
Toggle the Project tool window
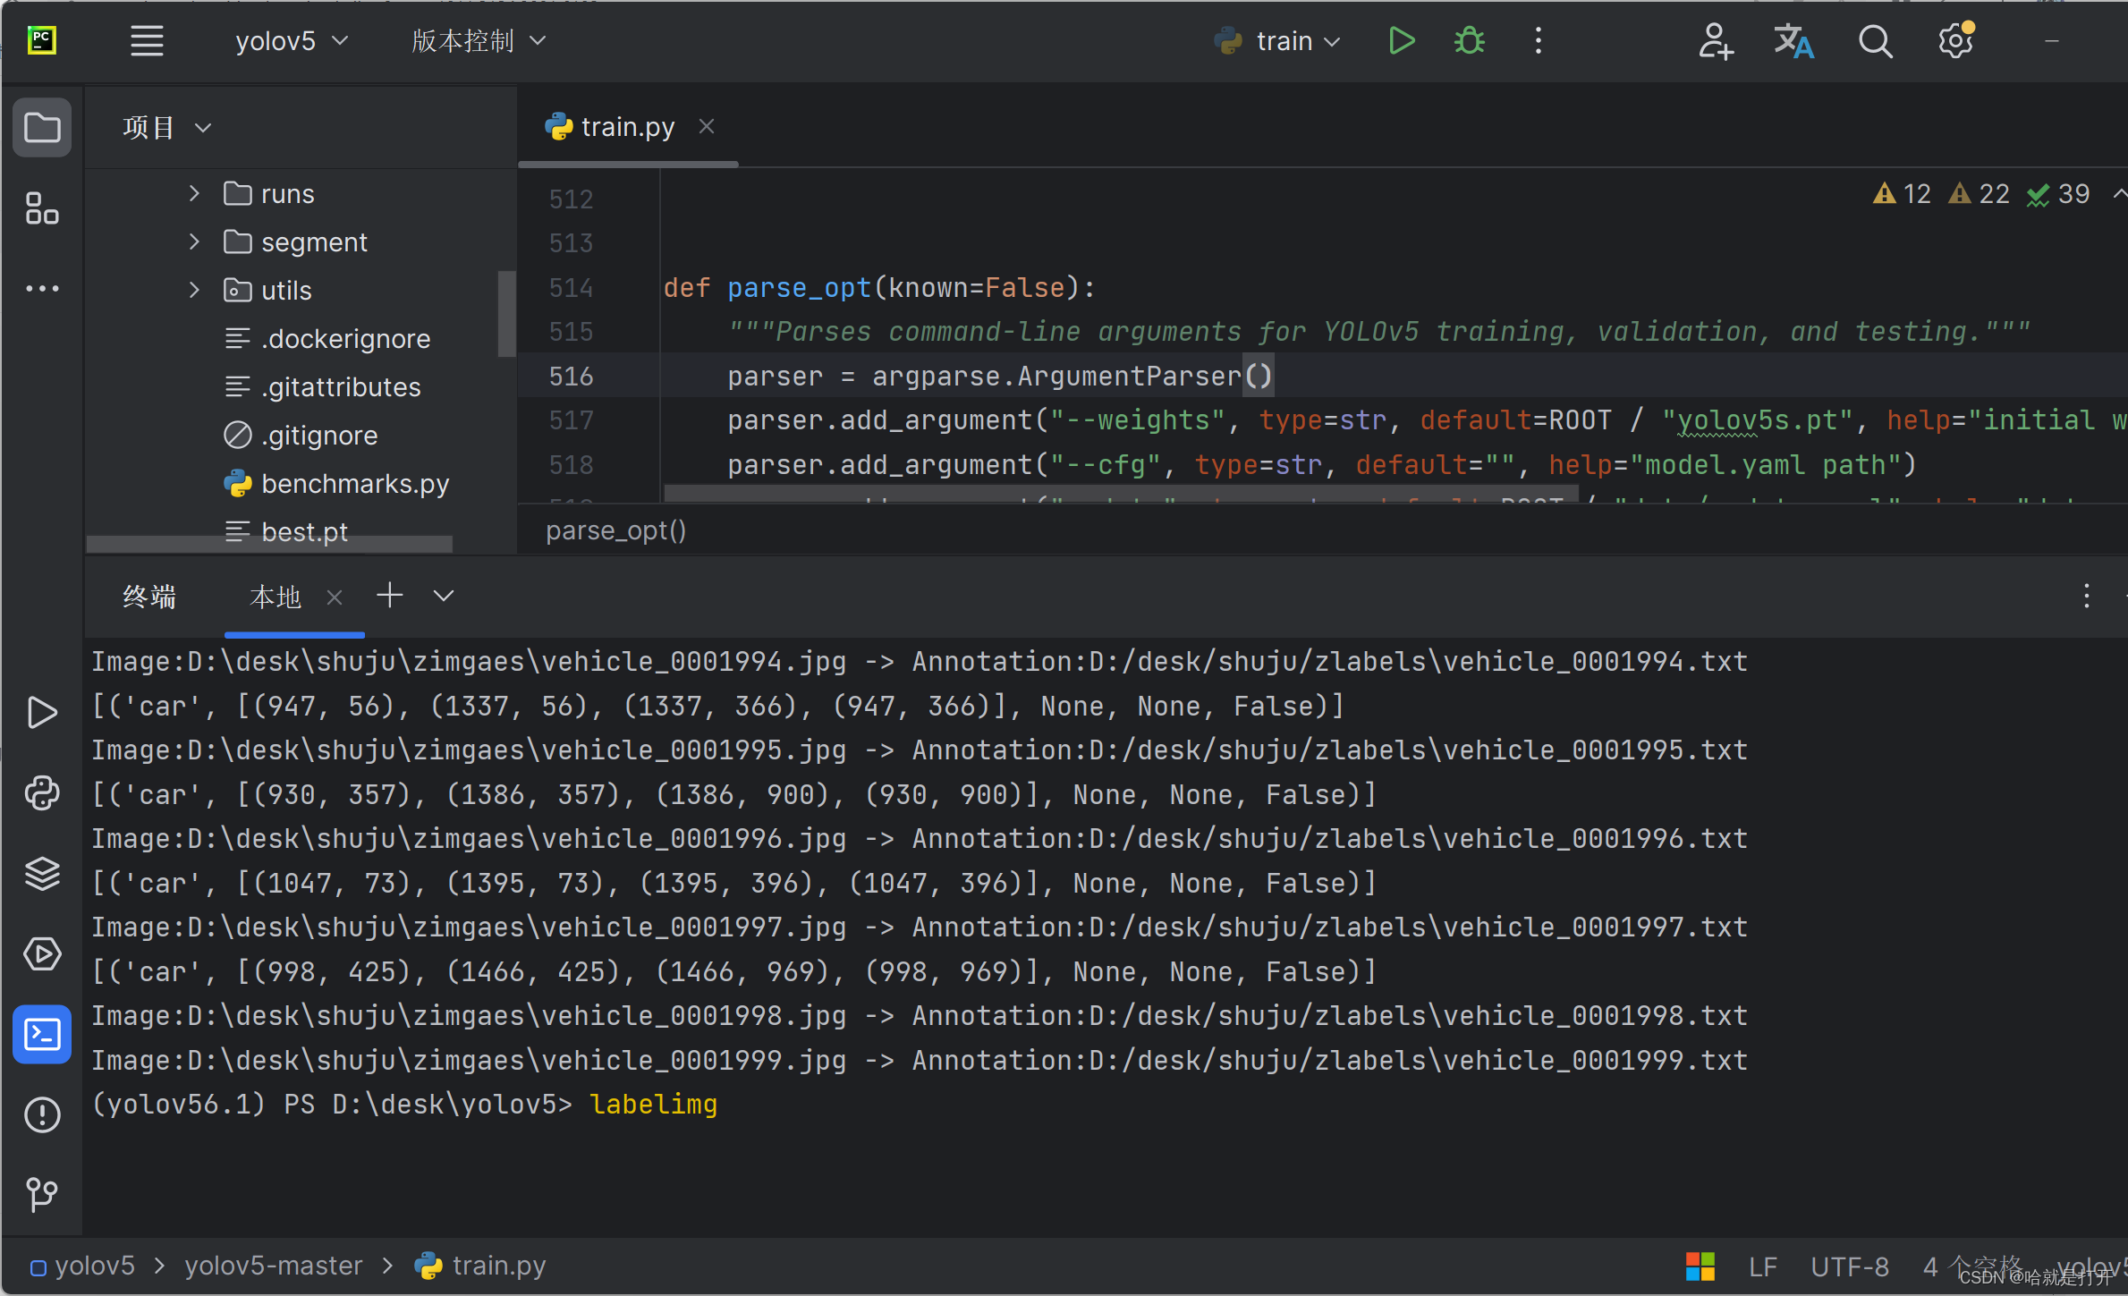coord(42,128)
